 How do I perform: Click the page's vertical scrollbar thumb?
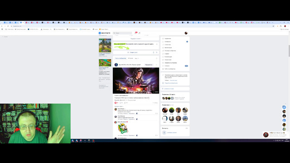point(289,51)
